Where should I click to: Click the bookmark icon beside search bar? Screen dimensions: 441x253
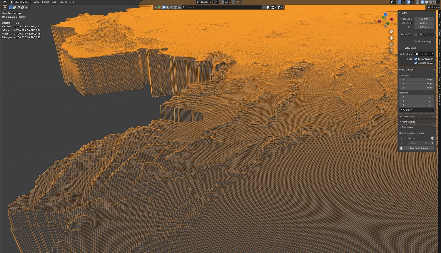coord(268,7)
